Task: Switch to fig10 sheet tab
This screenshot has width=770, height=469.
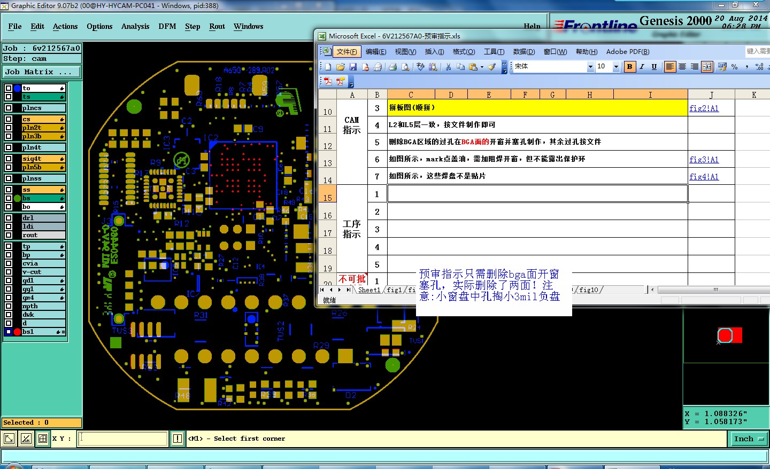Action: pos(589,290)
